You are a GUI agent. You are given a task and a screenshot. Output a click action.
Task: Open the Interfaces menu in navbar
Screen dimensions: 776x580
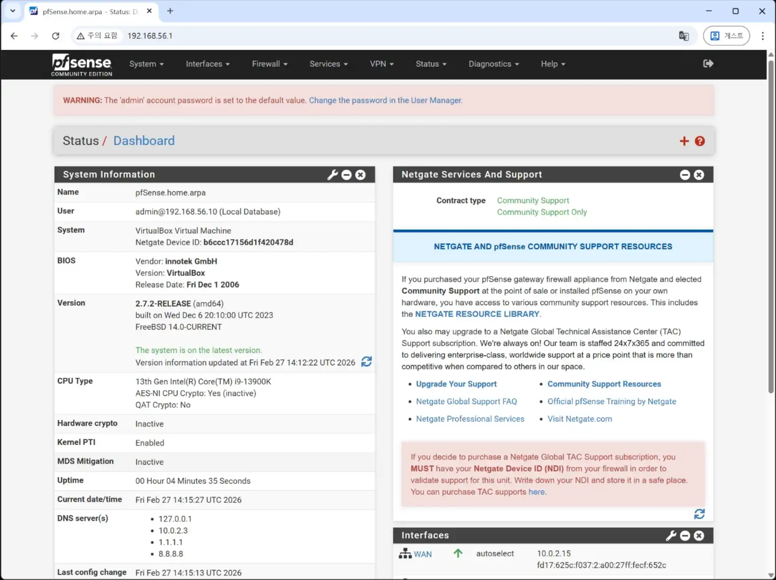pyautogui.click(x=207, y=64)
